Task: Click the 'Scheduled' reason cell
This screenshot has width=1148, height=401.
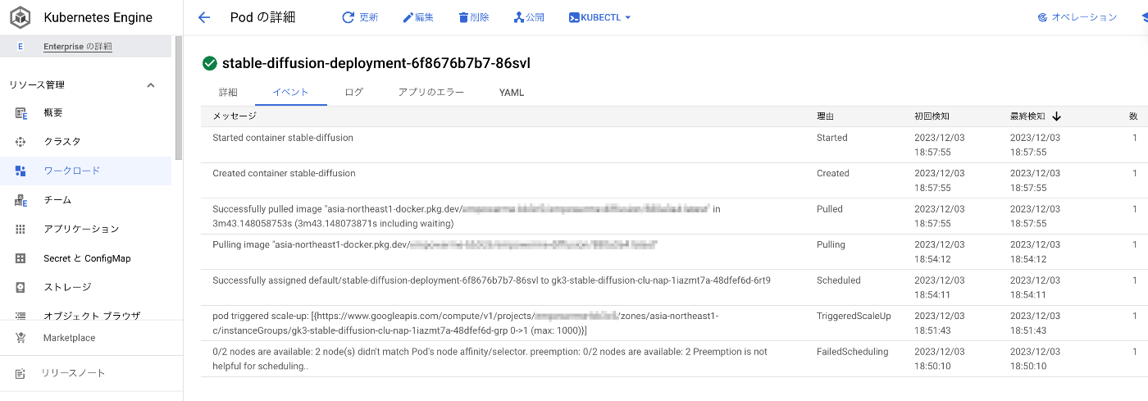Action: click(839, 280)
